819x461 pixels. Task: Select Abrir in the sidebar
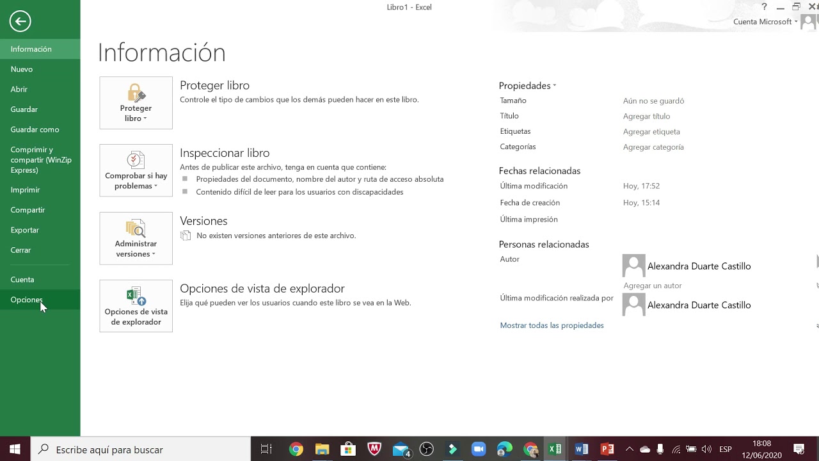[40, 90]
